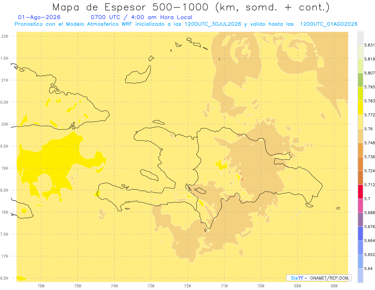Click the '5.664' color scale value
The width and height of the screenshot is (375, 290).
point(369,241)
